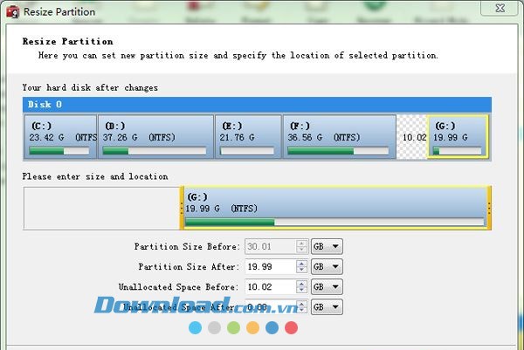Click the bold 'Resize Partition' heading
This screenshot has width=524, height=350.
(67, 41)
